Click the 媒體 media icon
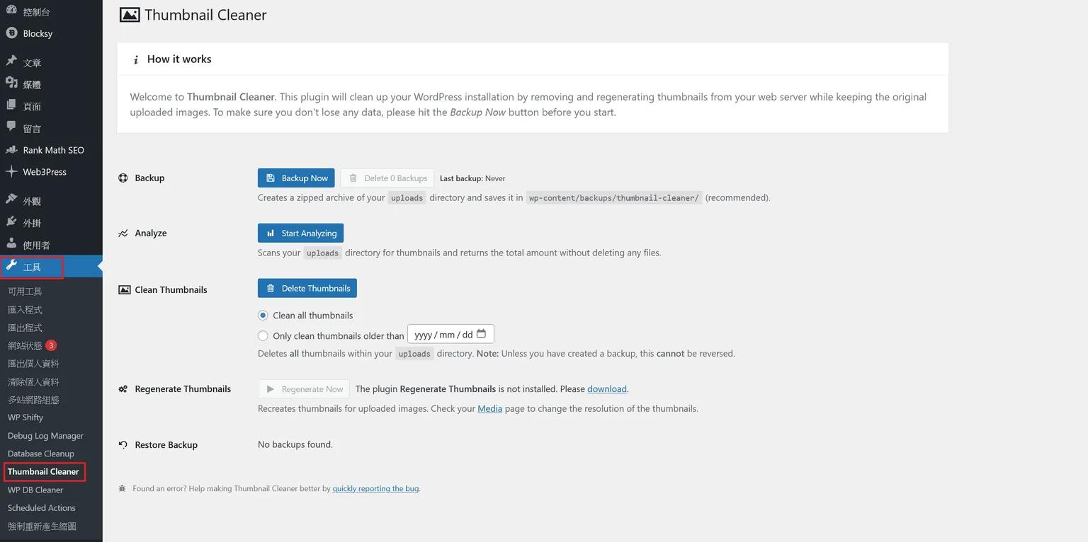 (x=11, y=83)
